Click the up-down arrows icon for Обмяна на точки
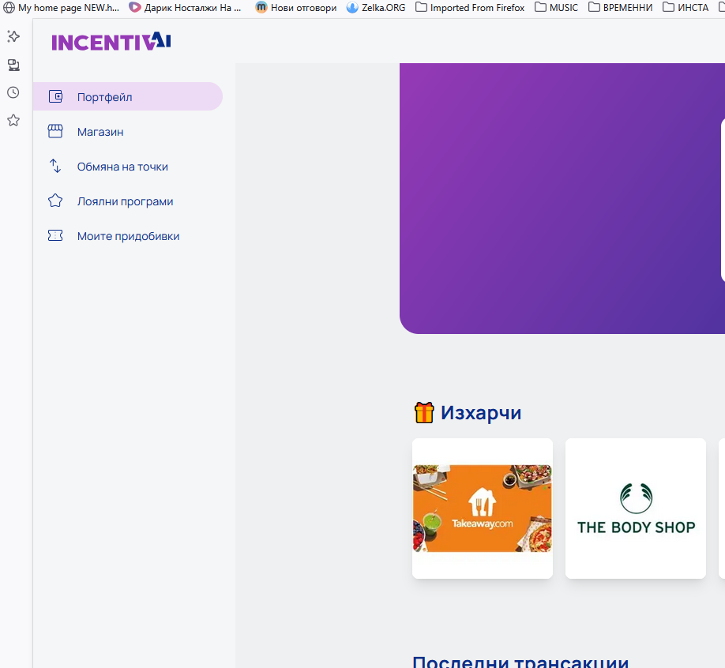This screenshot has height=668, width=725. click(55, 167)
